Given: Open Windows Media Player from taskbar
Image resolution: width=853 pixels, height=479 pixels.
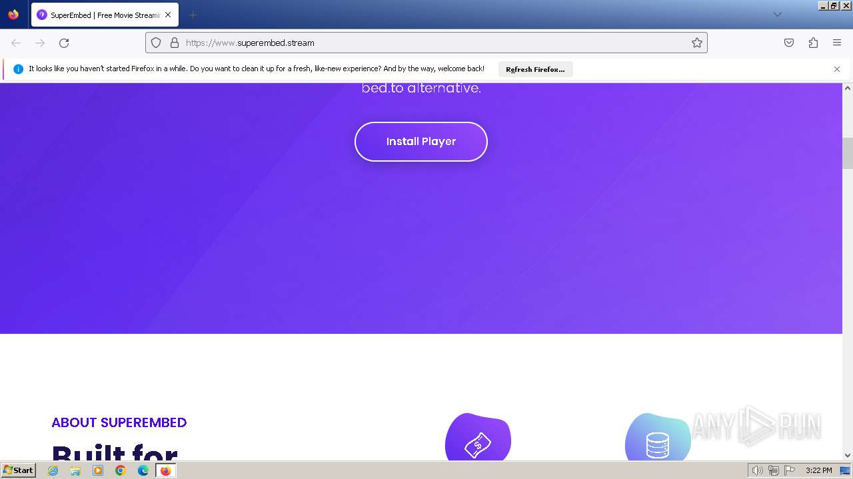Looking at the screenshot, I should click(x=98, y=470).
